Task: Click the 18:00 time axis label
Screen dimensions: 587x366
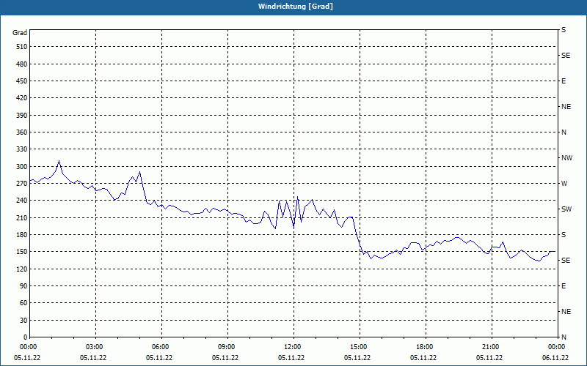Action: (x=426, y=347)
